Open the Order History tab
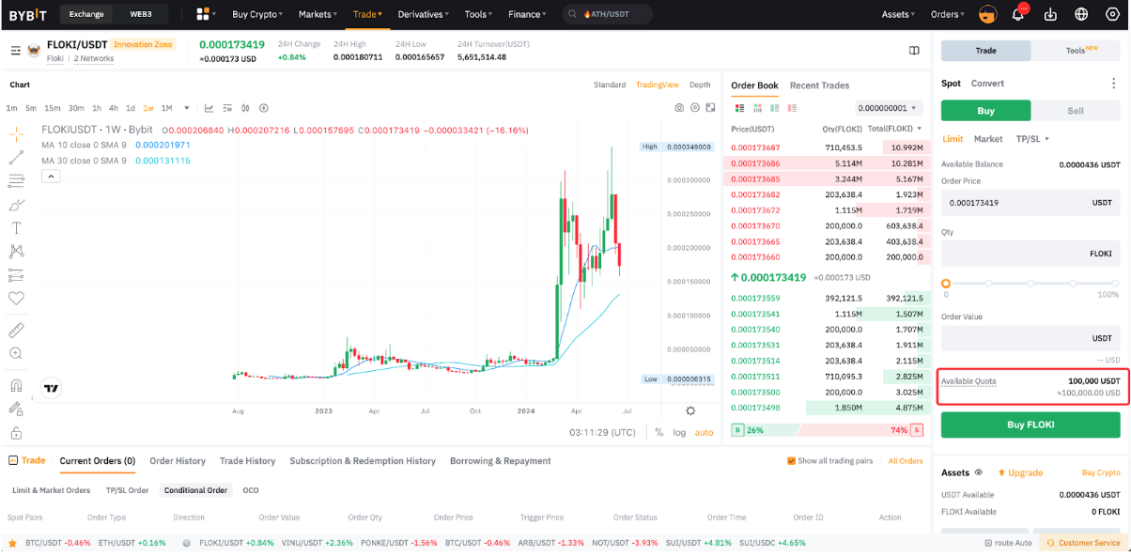The image size is (1131, 556). [177, 461]
